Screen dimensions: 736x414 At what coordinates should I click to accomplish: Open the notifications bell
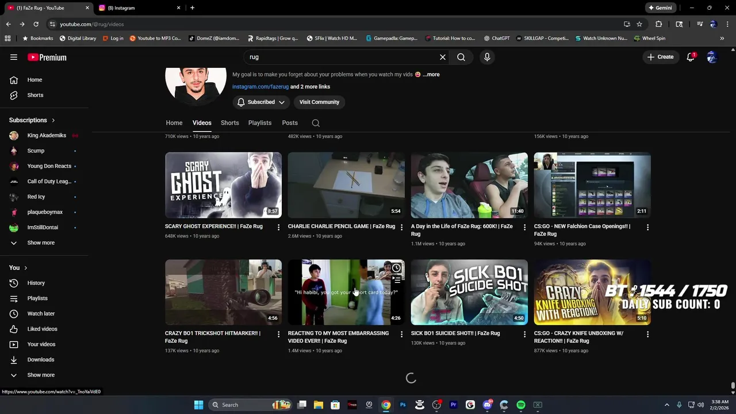click(691, 57)
